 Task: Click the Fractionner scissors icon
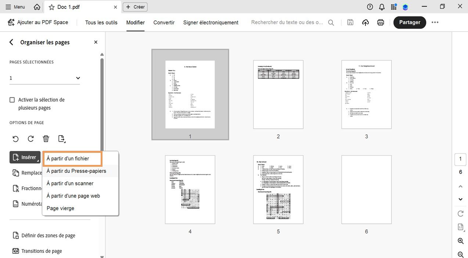point(15,188)
